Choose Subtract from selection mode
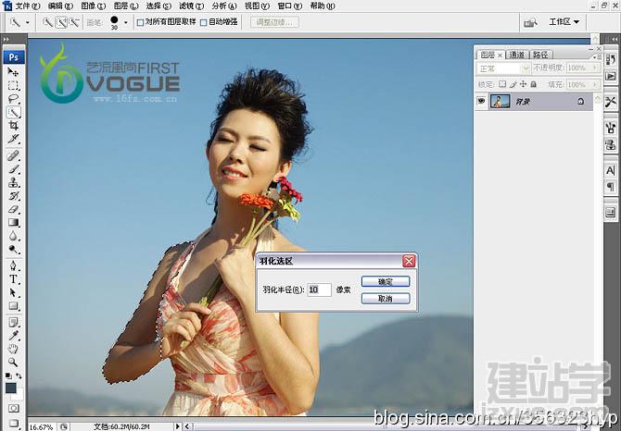Image resolution: width=621 pixels, height=431 pixels. [x=74, y=22]
